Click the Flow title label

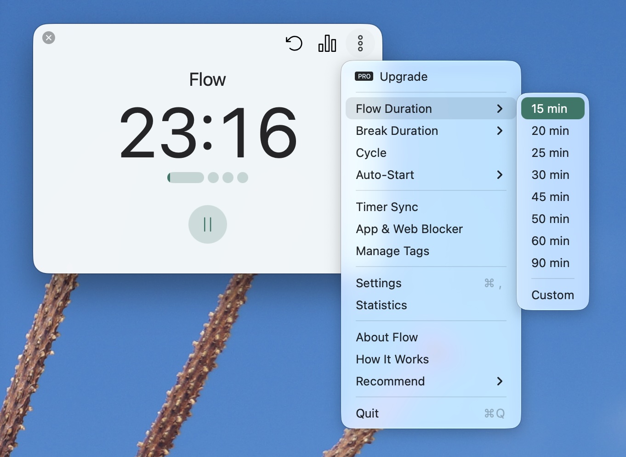[208, 80]
